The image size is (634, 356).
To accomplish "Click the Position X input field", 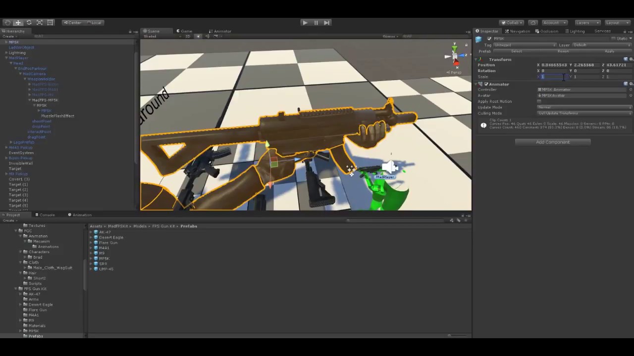I will [x=554, y=65].
